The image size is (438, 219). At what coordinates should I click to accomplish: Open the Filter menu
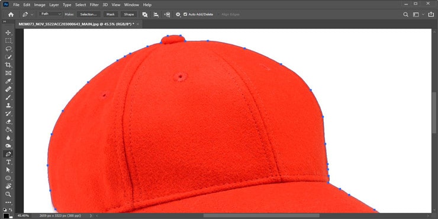[x=94, y=5]
